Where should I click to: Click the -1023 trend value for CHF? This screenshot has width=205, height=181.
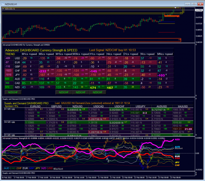tap(8, 70)
